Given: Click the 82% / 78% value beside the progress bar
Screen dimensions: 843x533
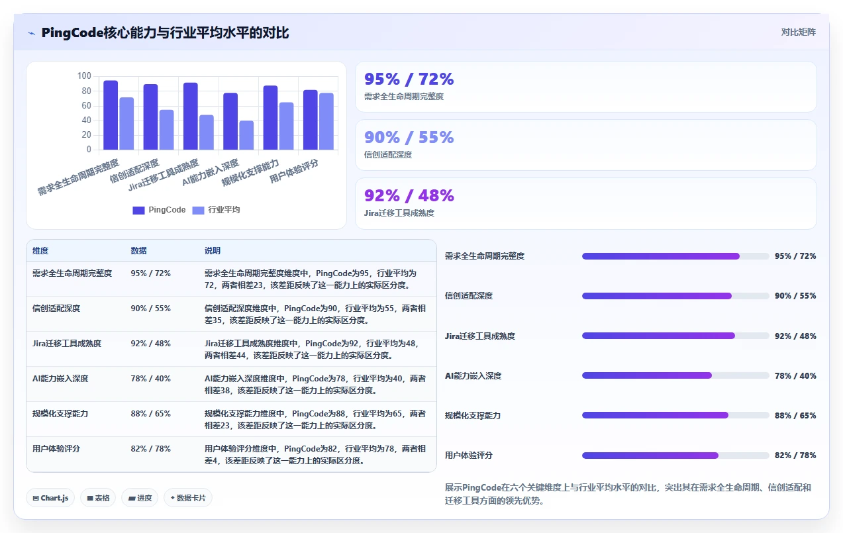Looking at the screenshot, I should 795,456.
